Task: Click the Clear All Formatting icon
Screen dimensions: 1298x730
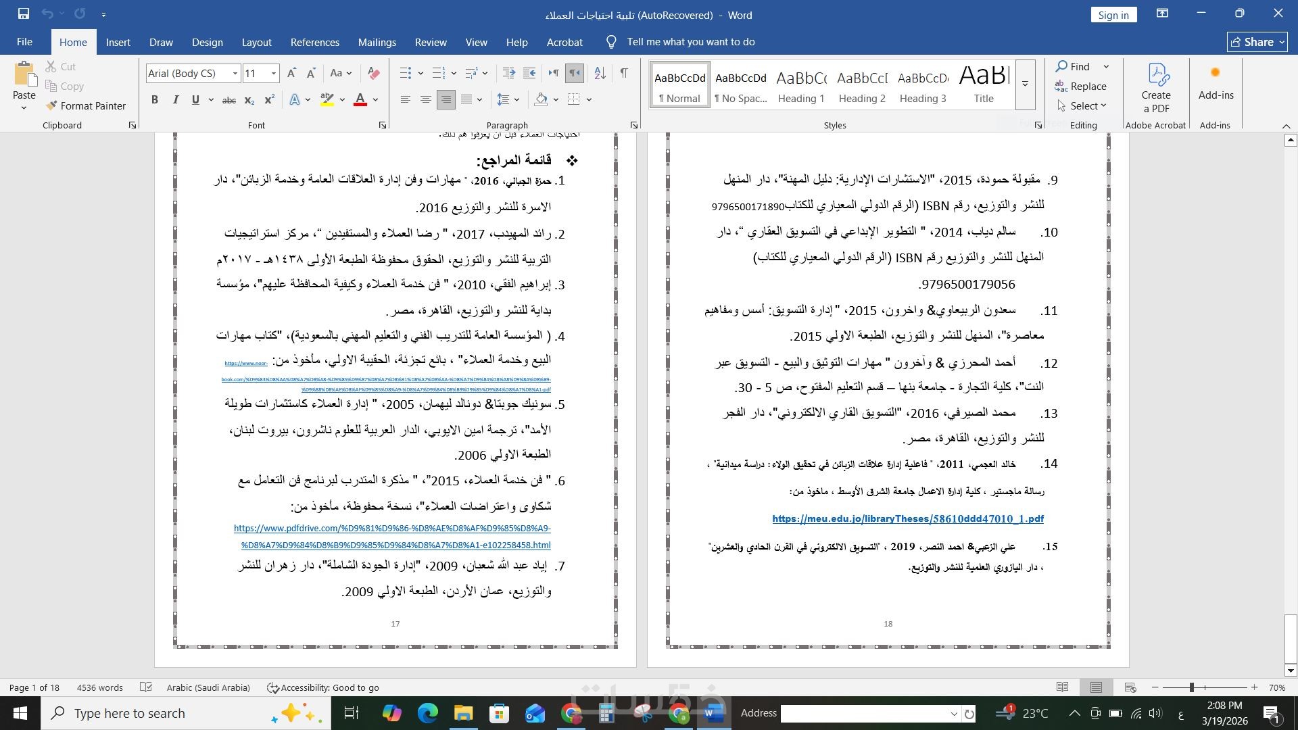Action: [373, 73]
